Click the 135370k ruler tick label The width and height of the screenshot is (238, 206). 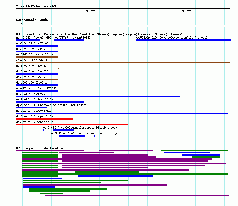(186, 11)
